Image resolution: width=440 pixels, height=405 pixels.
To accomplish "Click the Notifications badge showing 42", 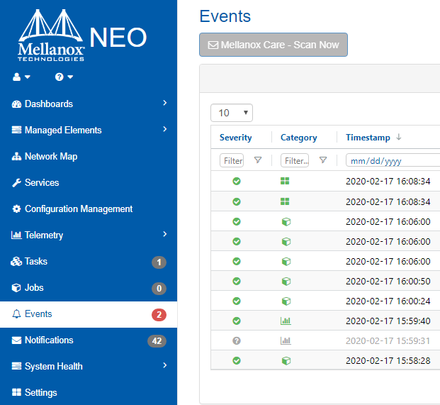I will coord(157,341).
